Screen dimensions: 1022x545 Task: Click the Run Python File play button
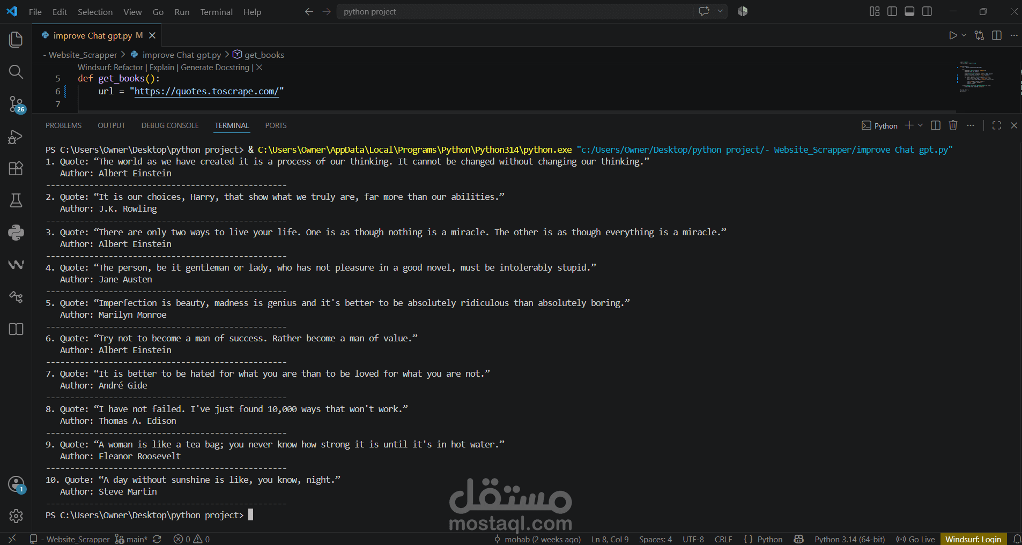click(x=953, y=35)
